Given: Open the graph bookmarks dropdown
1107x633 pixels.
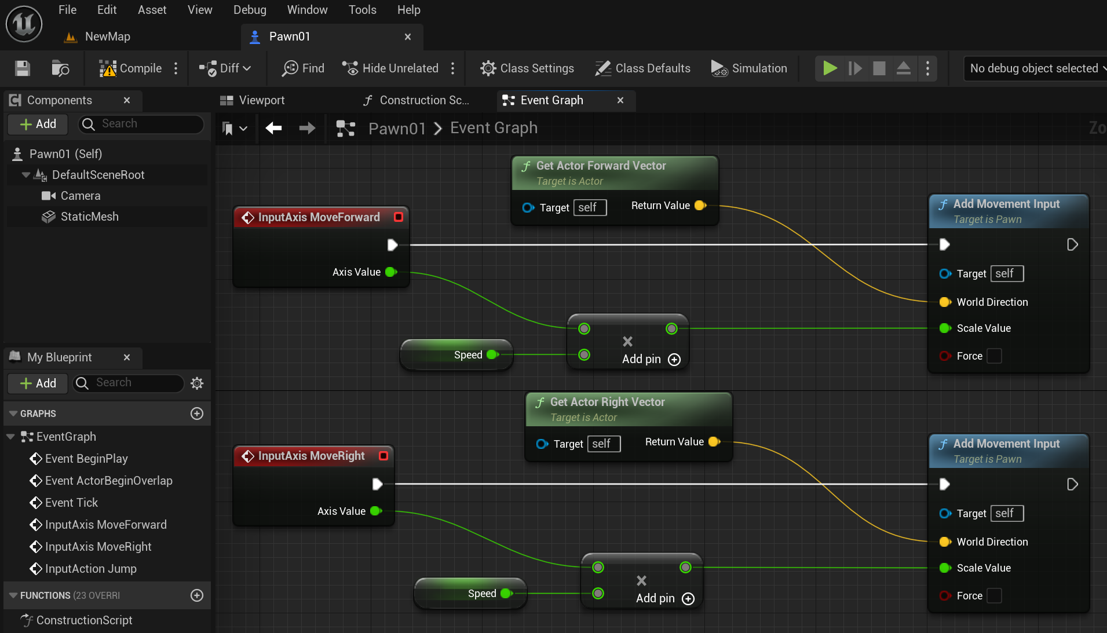Looking at the screenshot, I should [x=235, y=129].
